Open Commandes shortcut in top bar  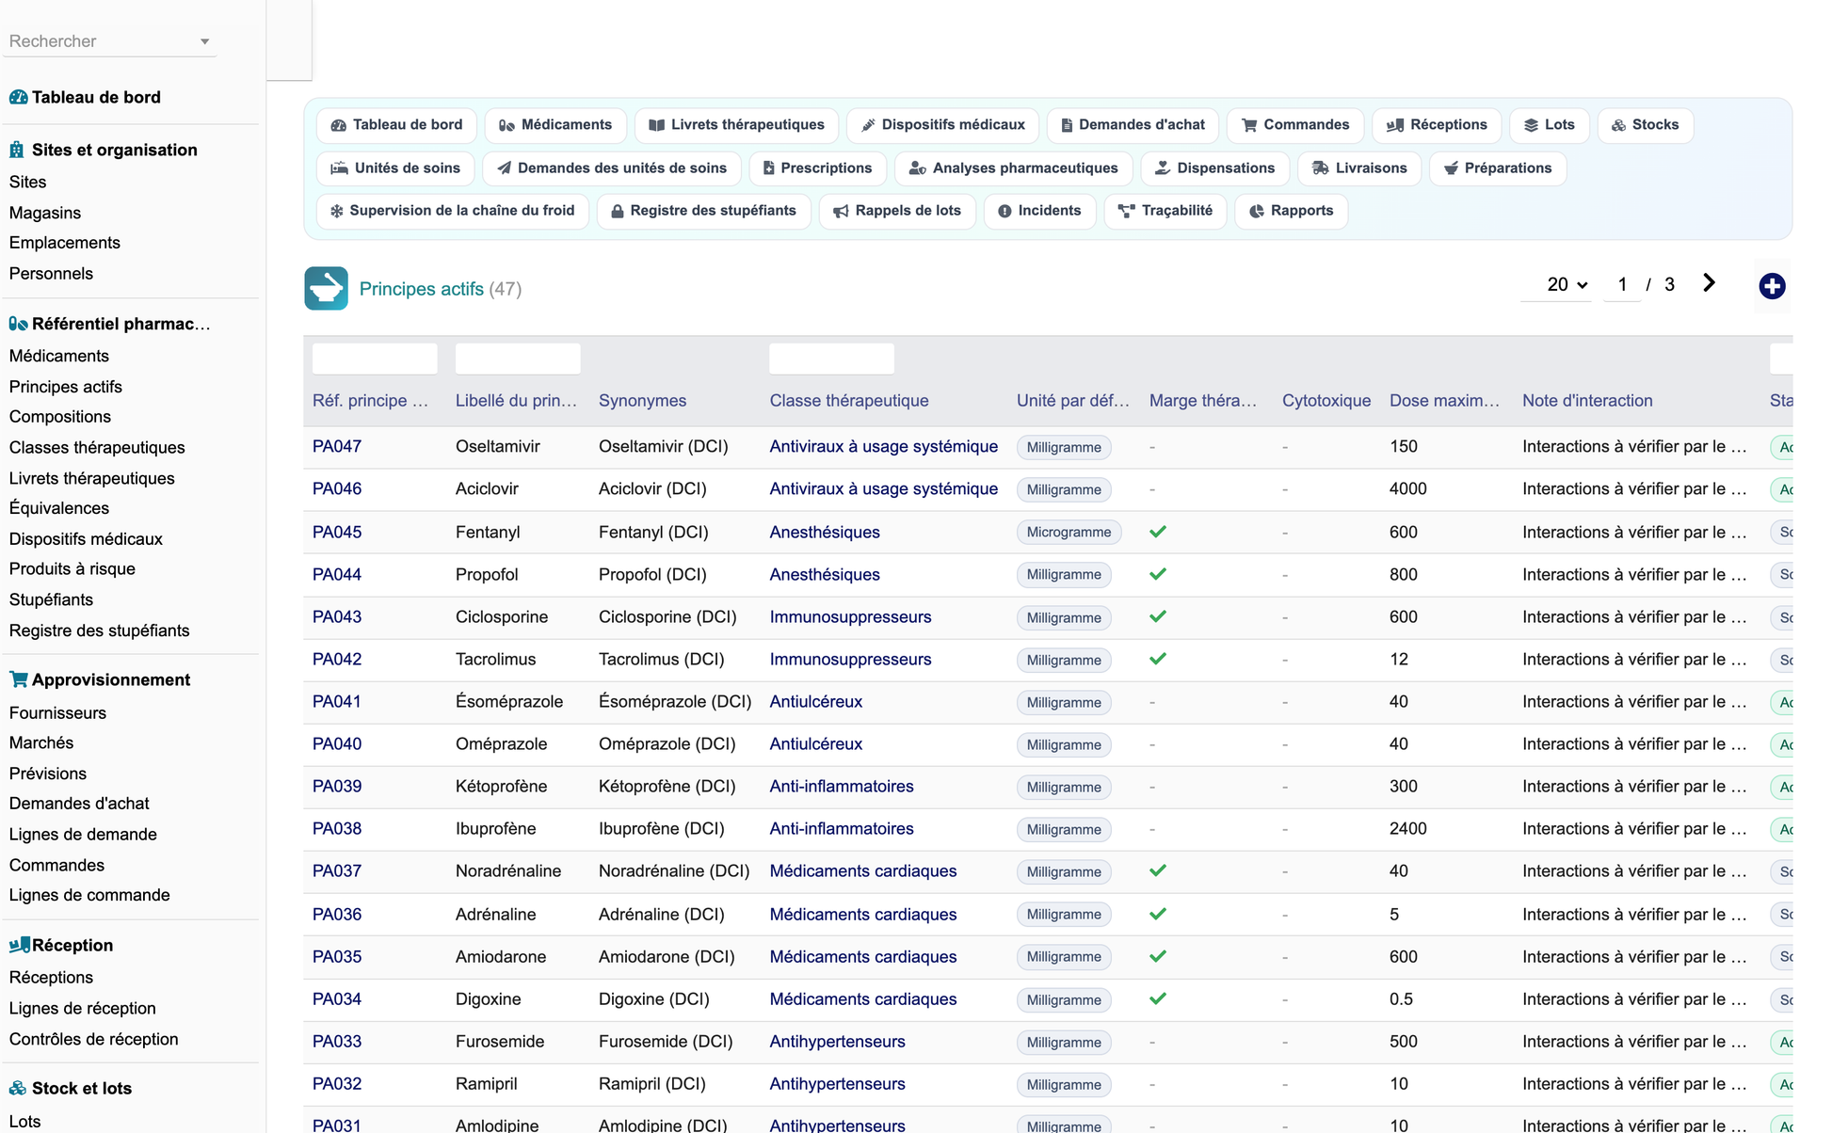pos(1295,125)
